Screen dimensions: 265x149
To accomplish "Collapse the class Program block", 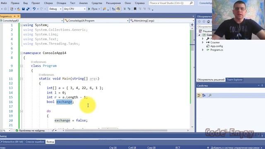I will (x=22, y=66).
